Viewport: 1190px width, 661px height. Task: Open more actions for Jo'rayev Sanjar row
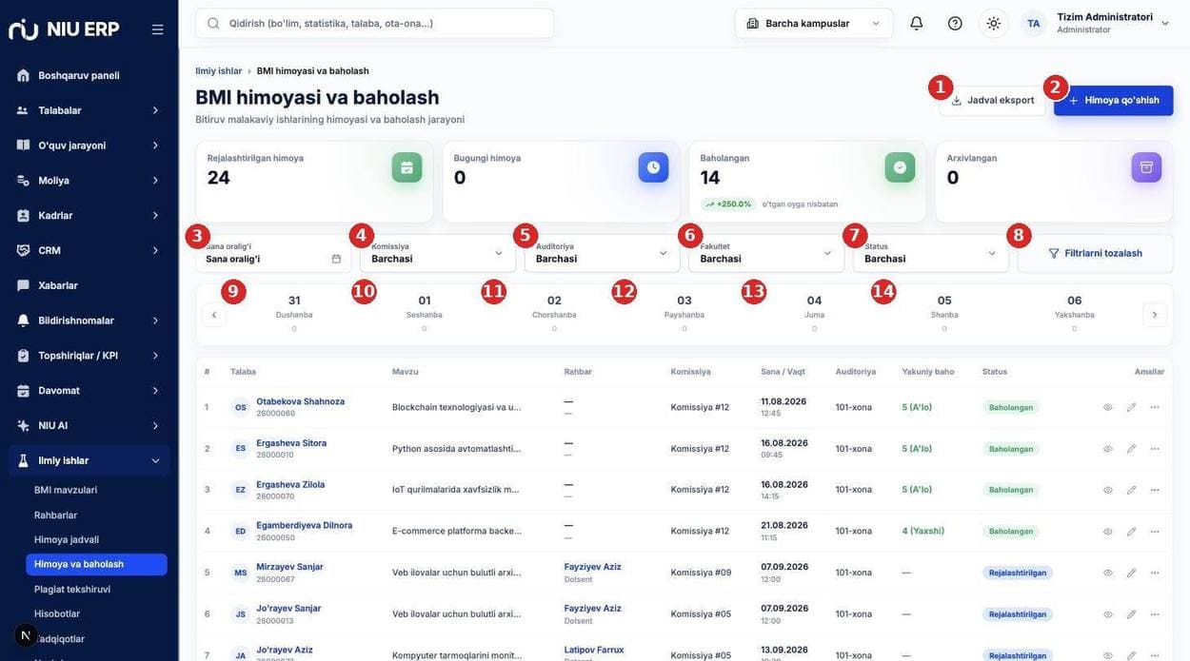1155,614
